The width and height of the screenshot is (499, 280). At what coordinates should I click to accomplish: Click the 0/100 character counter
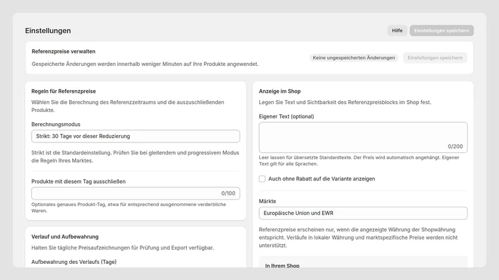click(228, 194)
